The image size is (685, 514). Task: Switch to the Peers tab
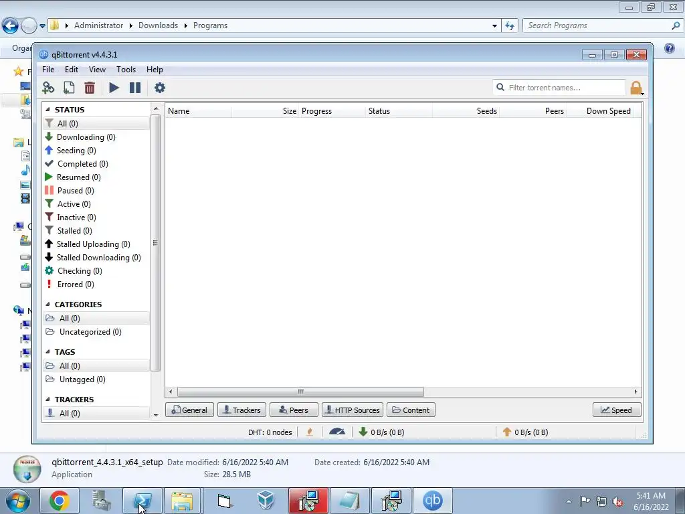(294, 410)
